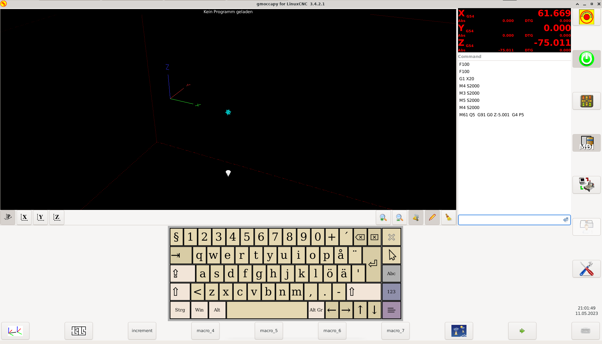Tap the Win key
Viewport: 602px width, 344px height.
point(200,310)
